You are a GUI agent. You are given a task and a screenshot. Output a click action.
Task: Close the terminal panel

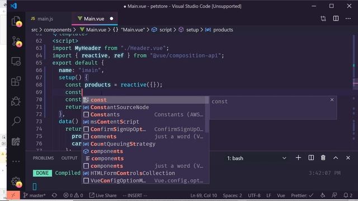[348, 158]
